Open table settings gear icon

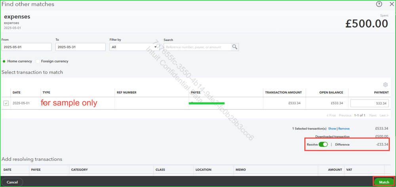385,84
